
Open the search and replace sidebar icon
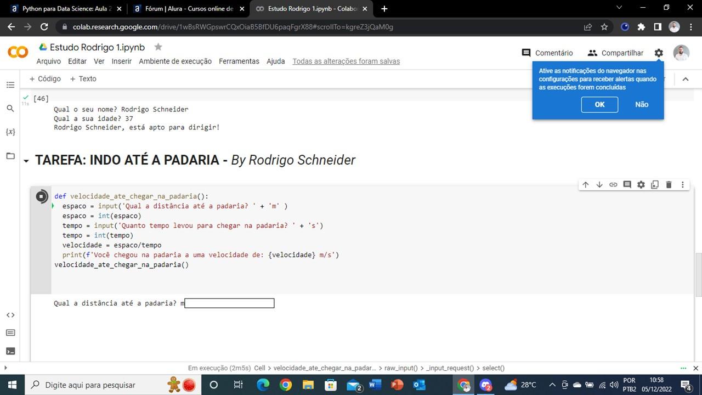coord(10,109)
